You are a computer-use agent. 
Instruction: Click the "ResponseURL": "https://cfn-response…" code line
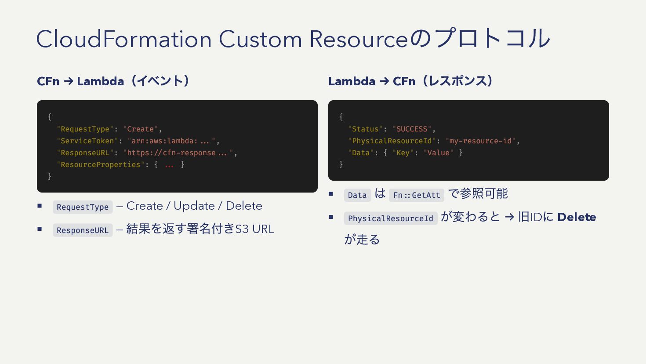coord(147,153)
